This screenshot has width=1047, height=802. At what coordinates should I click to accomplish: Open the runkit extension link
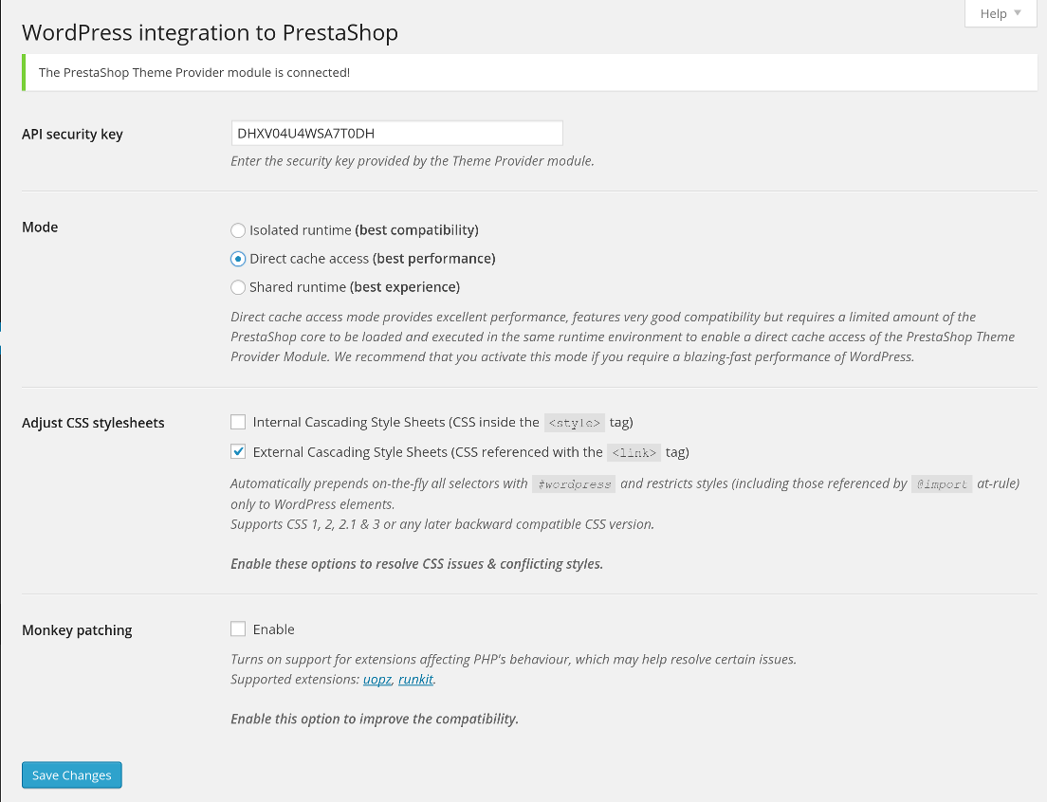coord(415,680)
